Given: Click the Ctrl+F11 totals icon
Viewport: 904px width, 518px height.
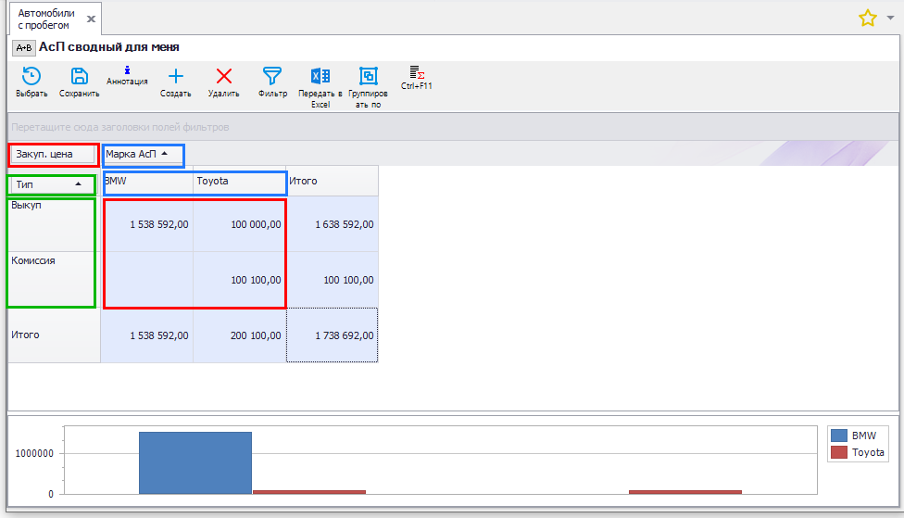Looking at the screenshot, I should click(417, 72).
